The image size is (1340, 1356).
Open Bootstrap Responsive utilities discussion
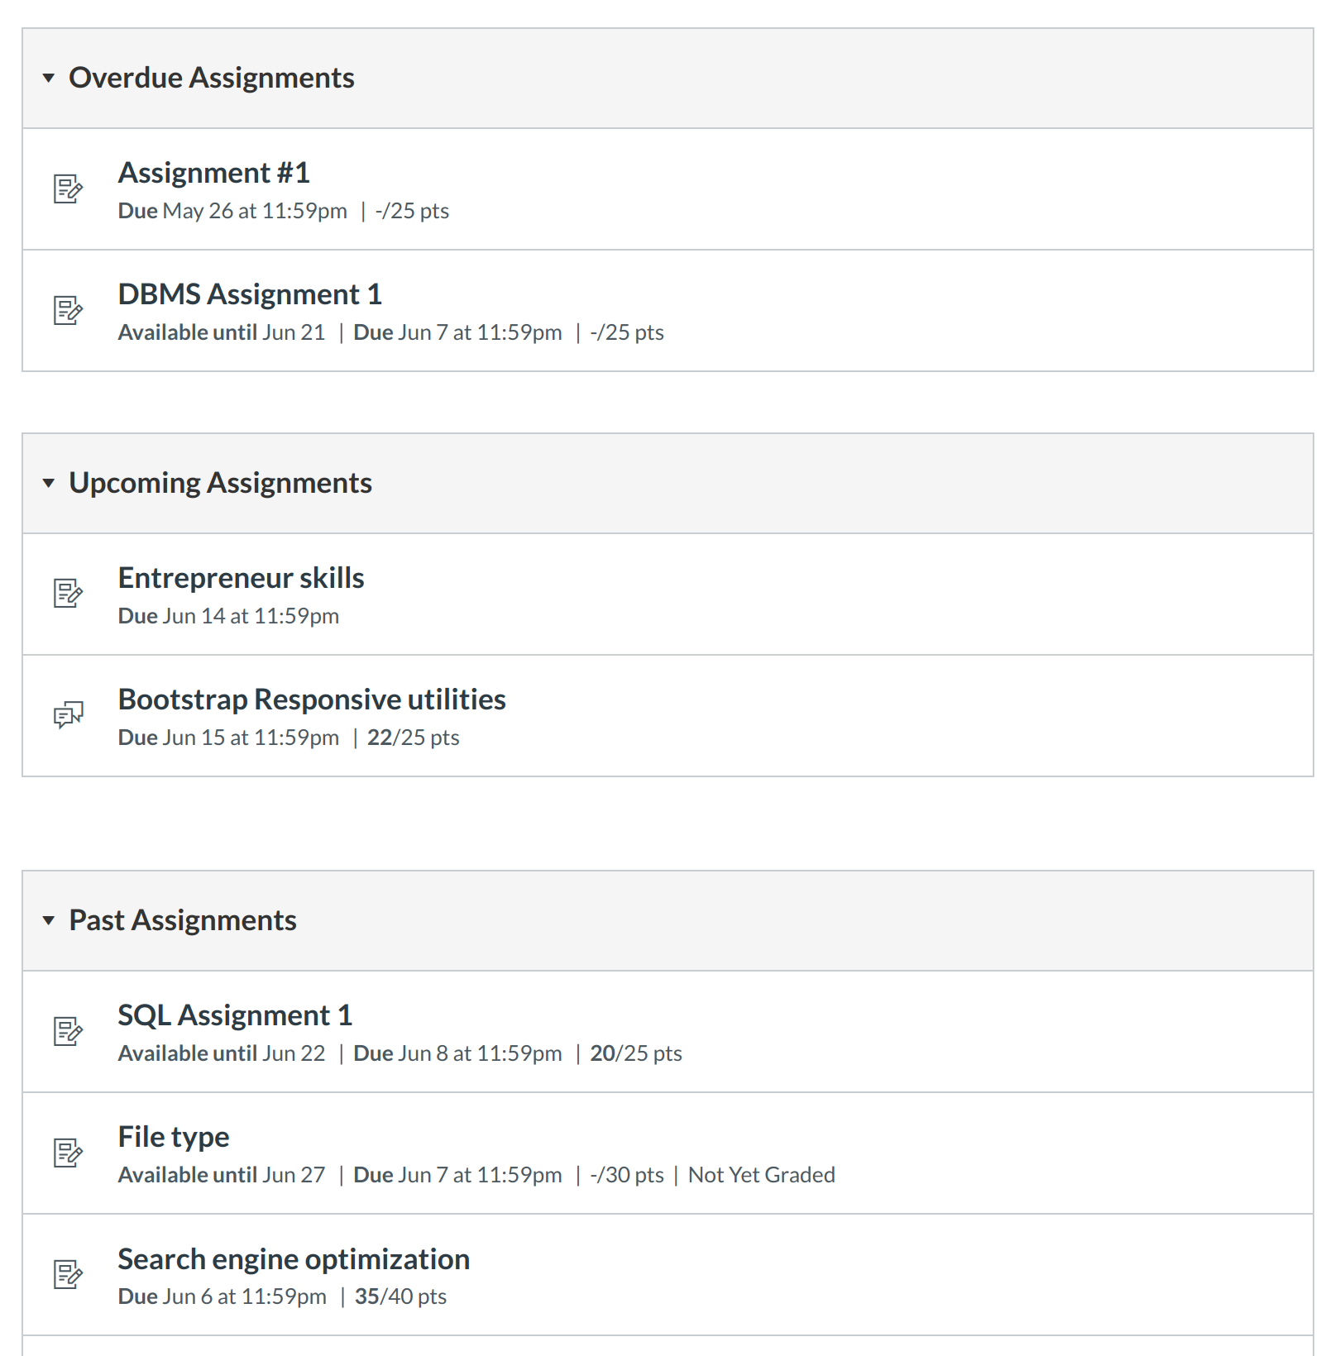pyautogui.click(x=312, y=699)
